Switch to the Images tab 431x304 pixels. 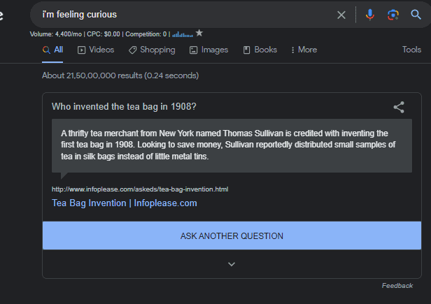[209, 50]
